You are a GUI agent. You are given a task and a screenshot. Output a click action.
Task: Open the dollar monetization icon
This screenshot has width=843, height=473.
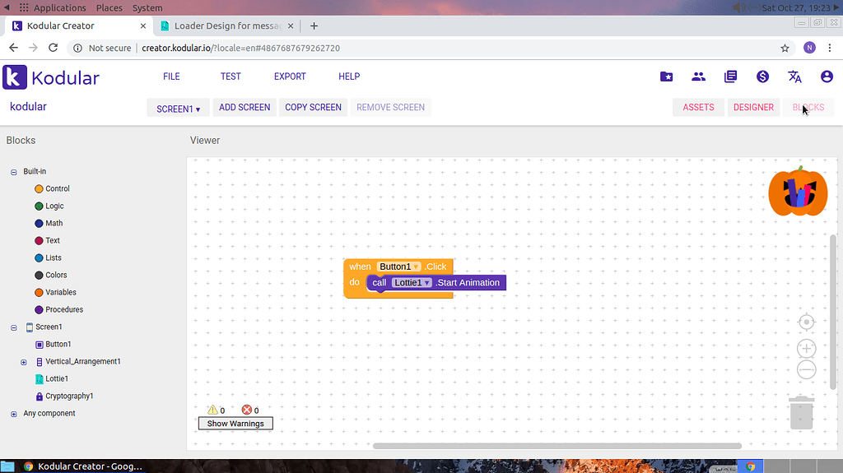[x=762, y=77]
